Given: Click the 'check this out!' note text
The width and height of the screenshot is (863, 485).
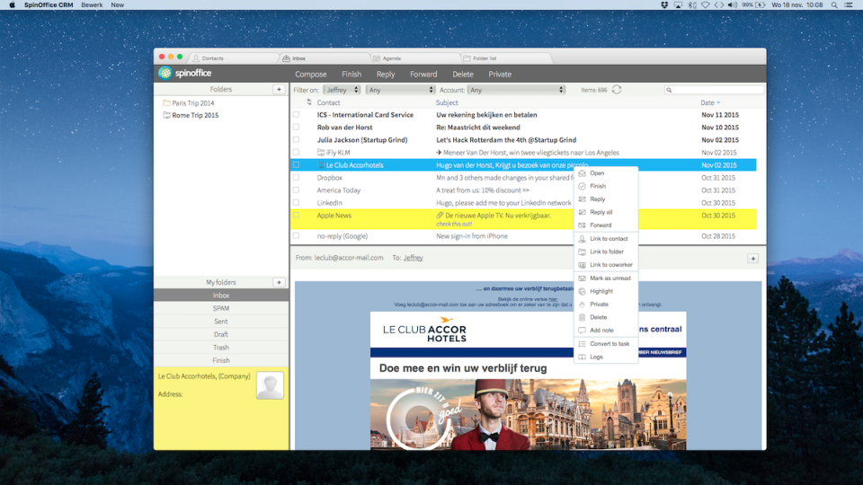Looking at the screenshot, I should click(x=454, y=225).
